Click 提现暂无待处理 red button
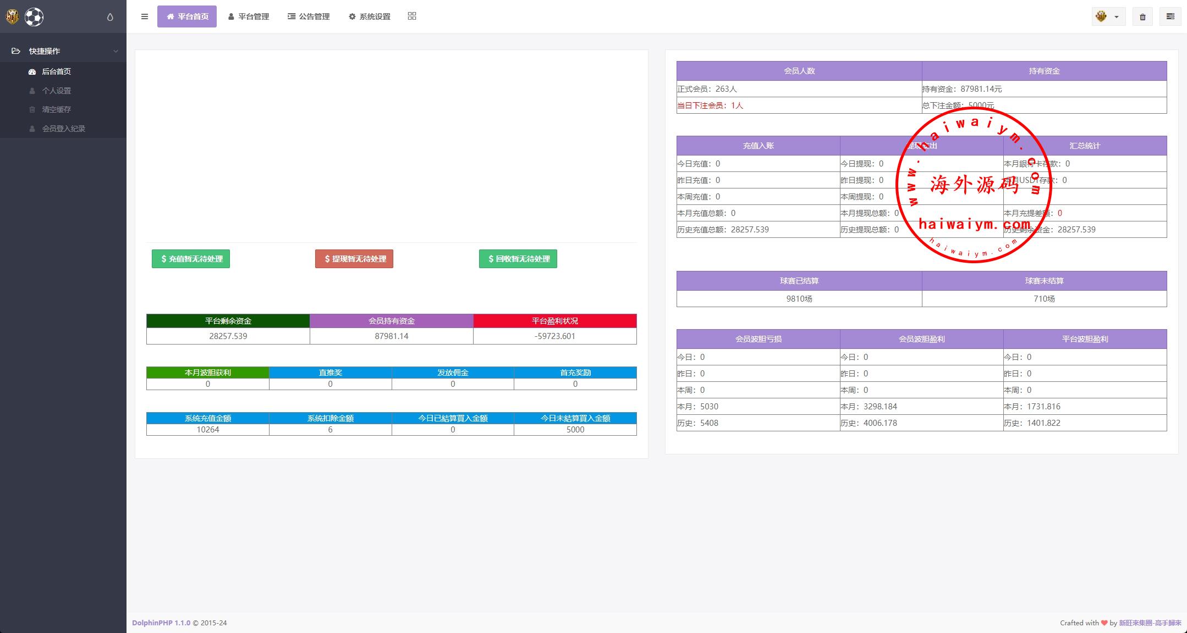1187x633 pixels. 354,259
